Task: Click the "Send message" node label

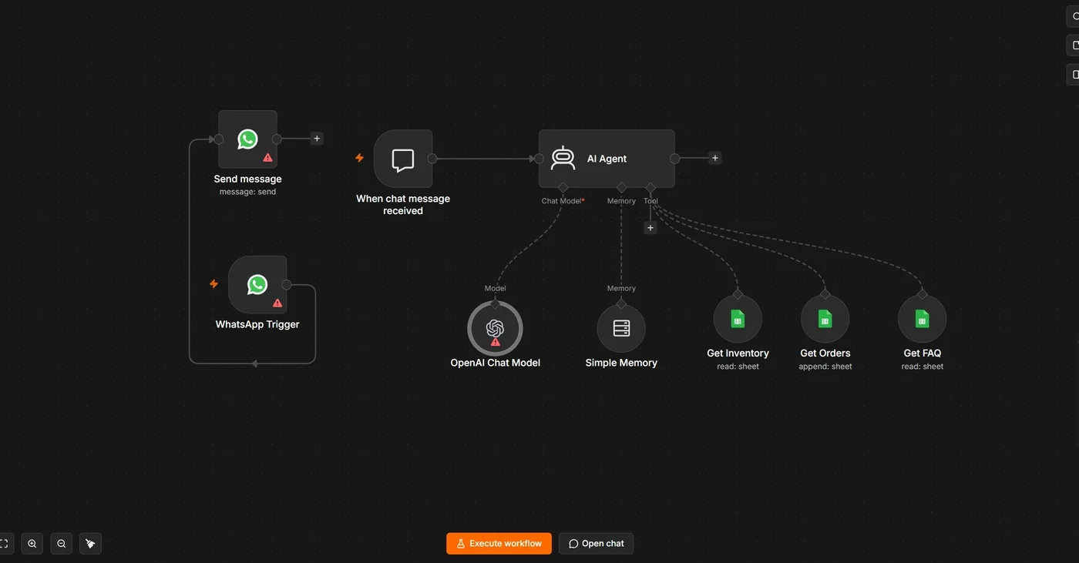Action: point(247,179)
